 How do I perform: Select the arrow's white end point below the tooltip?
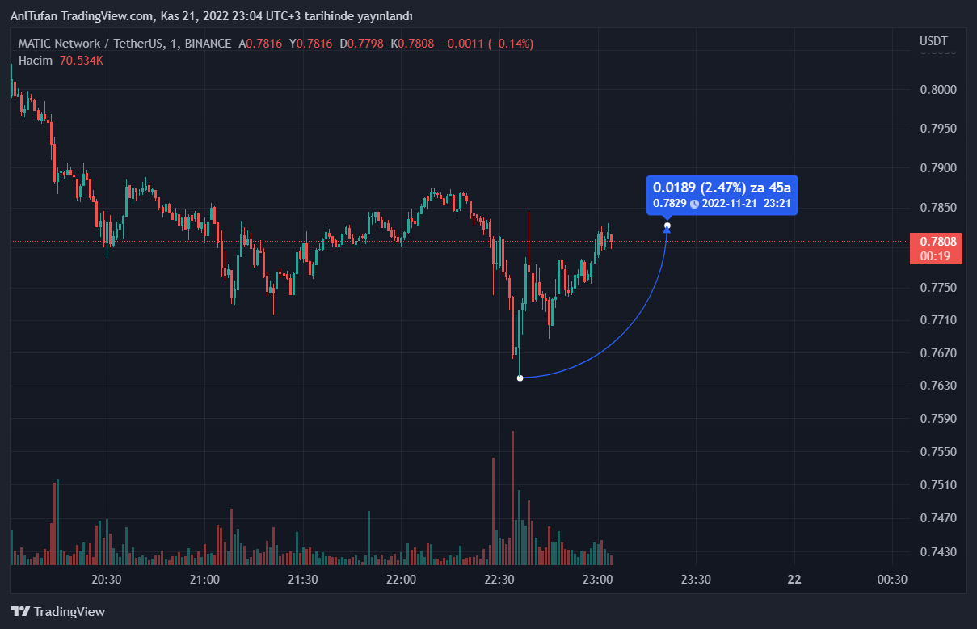point(667,226)
